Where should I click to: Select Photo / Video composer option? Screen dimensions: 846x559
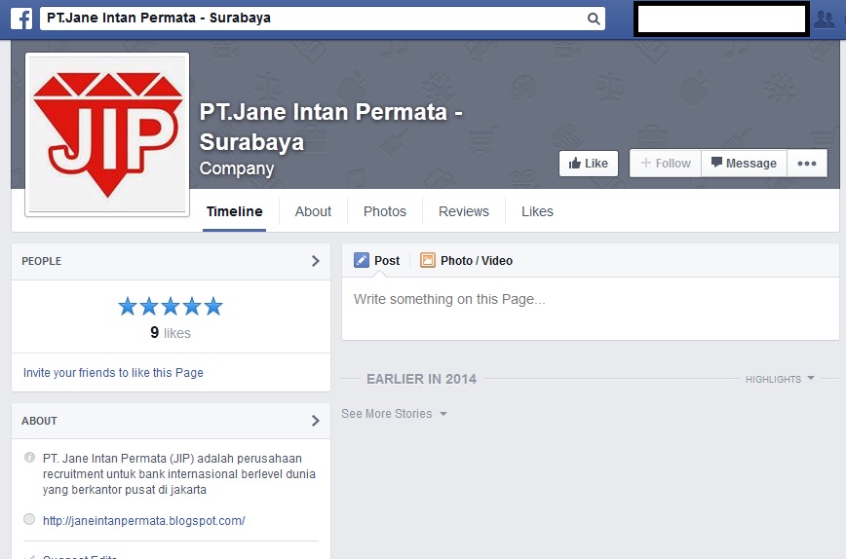tap(466, 260)
